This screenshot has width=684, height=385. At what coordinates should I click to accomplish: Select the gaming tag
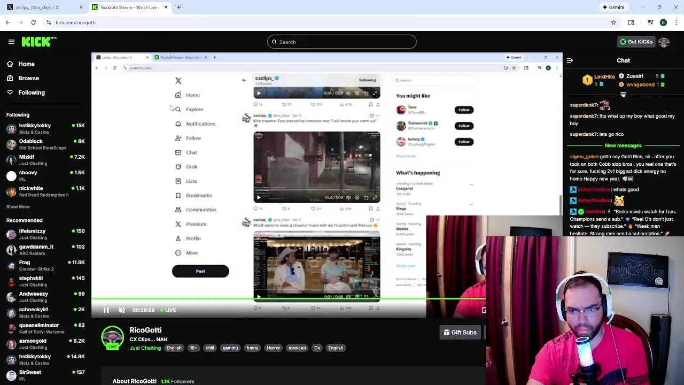[230, 348]
